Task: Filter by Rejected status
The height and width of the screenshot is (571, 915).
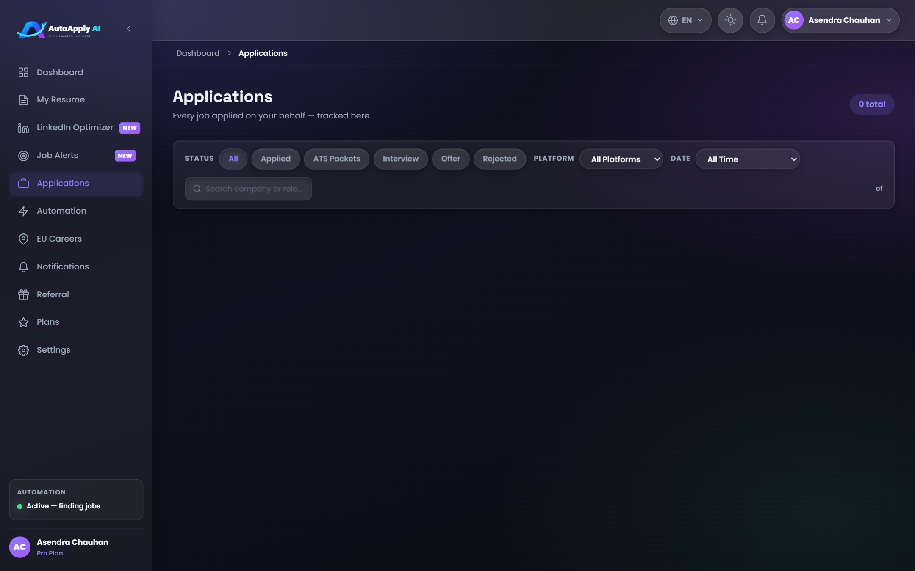Action: [x=500, y=159]
